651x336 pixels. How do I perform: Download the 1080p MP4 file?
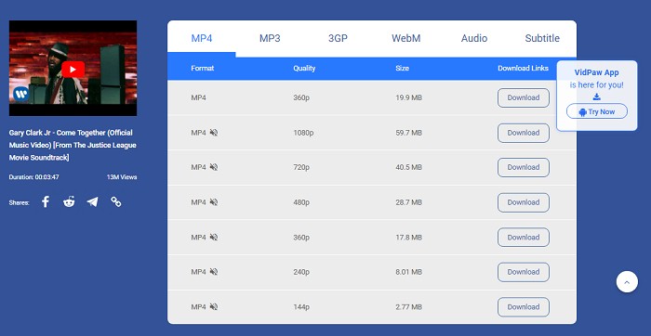coord(524,133)
